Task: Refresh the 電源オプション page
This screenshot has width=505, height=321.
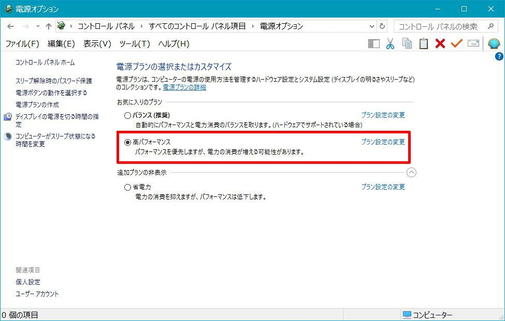Action: point(382,26)
